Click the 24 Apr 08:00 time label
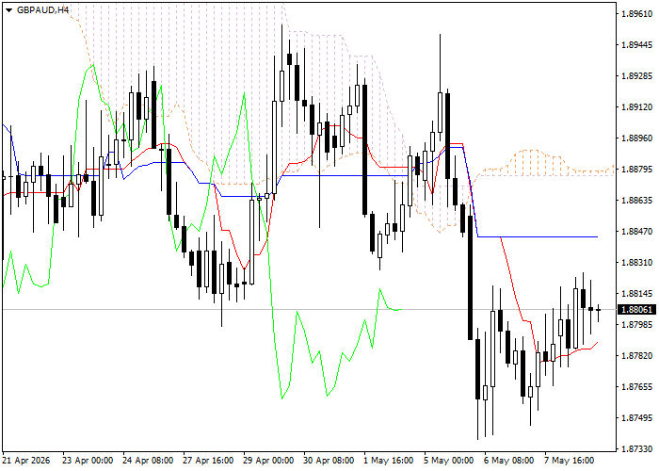 [148, 461]
